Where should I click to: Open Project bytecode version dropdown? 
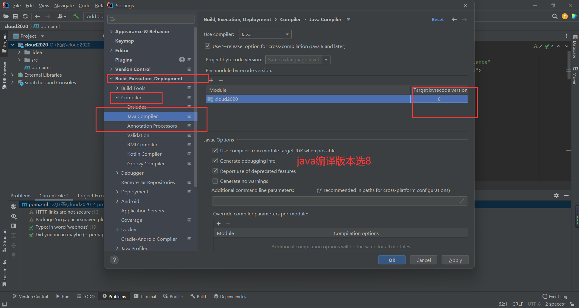click(x=326, y=60)
